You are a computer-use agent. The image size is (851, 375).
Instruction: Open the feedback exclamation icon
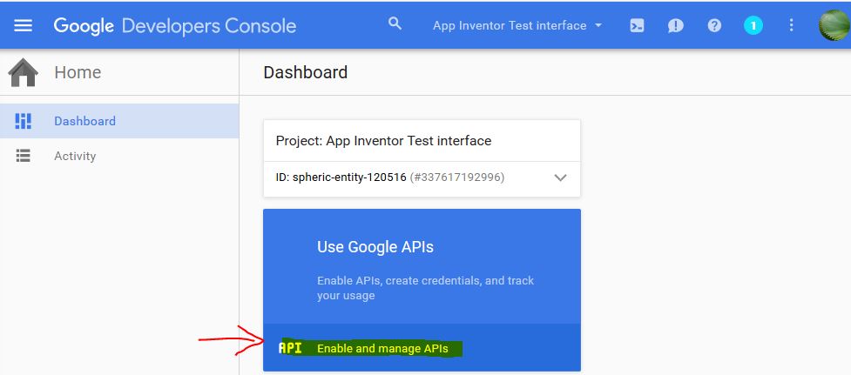tap(676, 25)
